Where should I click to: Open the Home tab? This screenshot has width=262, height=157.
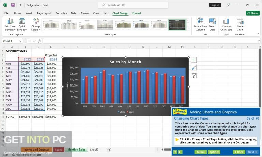click(17, 13)
